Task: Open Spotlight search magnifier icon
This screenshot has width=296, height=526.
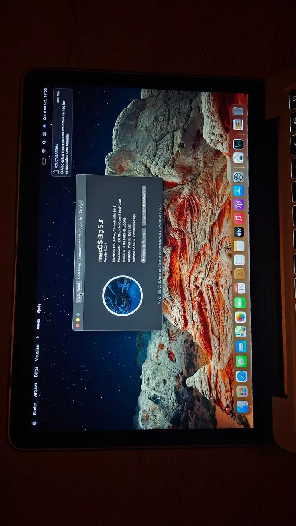Action: point(44,142)
